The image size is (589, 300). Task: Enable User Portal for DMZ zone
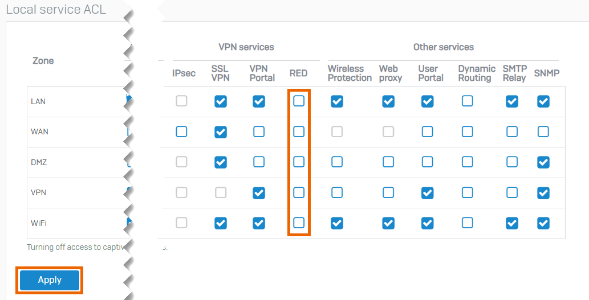(x=427, y=162)
